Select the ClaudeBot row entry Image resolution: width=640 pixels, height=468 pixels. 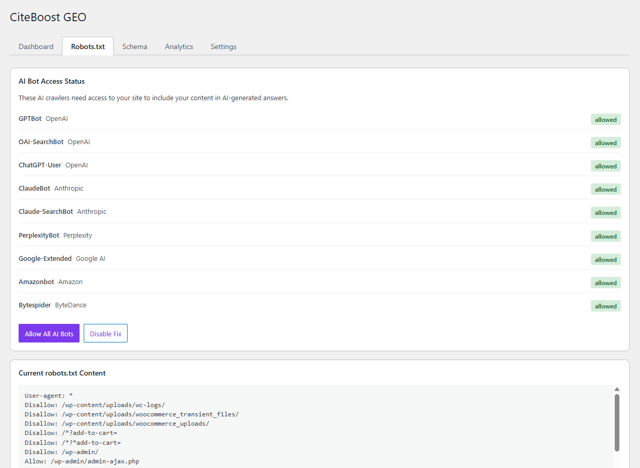pyautogui.click(x=34, y=188)
